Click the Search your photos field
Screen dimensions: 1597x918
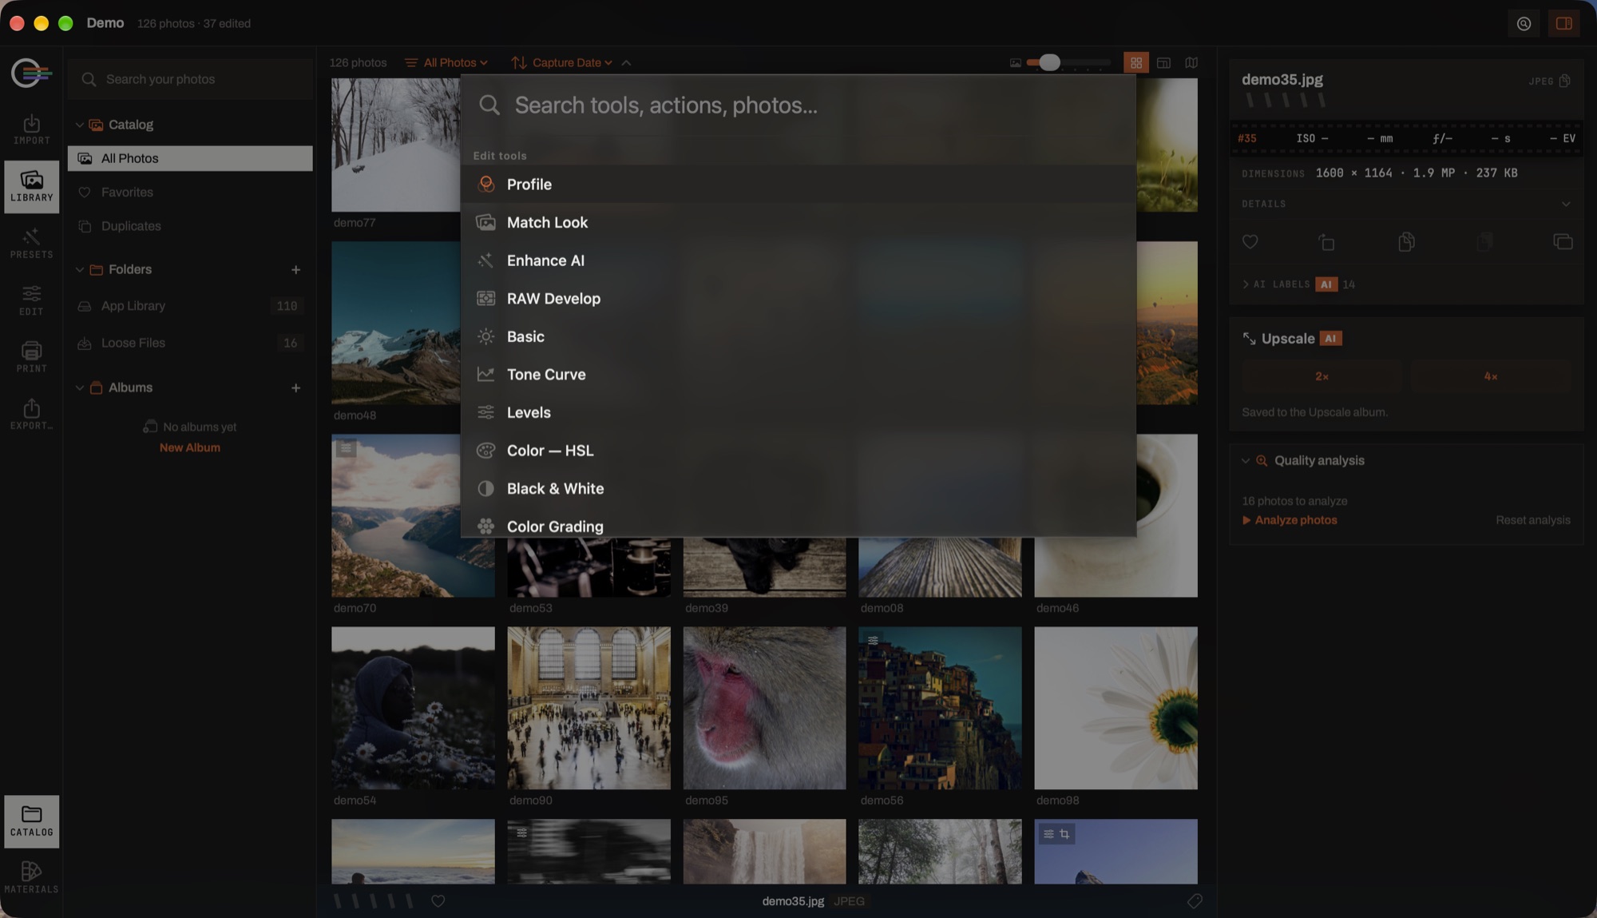(192, 79)
